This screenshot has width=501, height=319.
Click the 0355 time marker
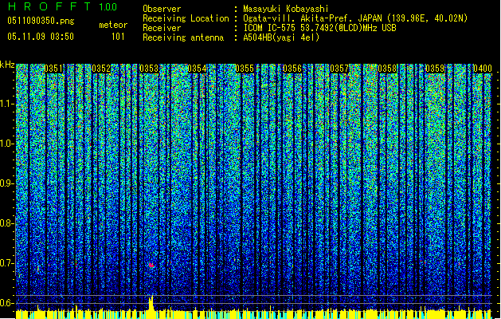click(x=245, y=69)
